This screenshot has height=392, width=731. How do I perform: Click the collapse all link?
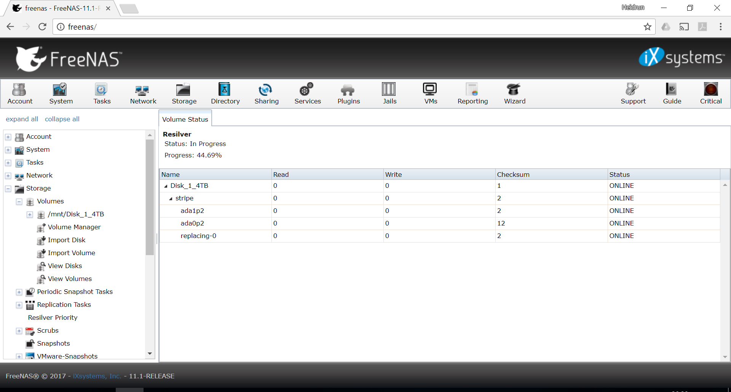pos(62,119)
